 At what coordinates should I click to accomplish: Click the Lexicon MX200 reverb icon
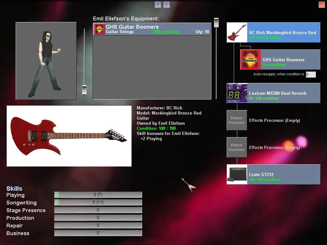(x=237, y=93)
